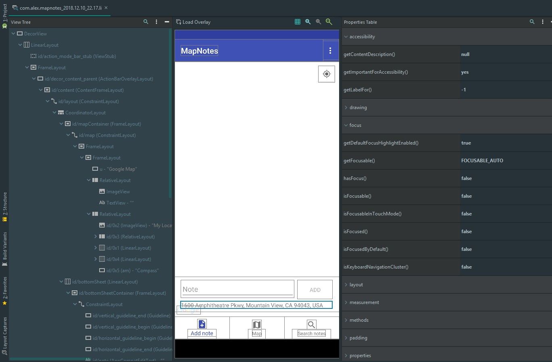Collapse the focus properties section
Viewport: 552px width, 362px height.
pyautogui.click(x=346, y=125)
